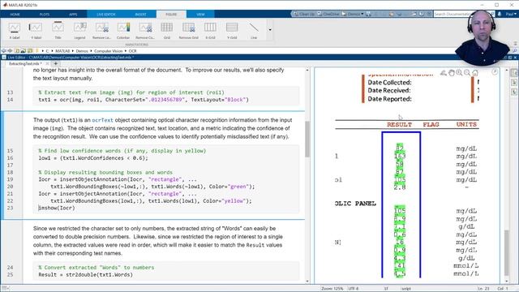Open a new document tab with plus
Image resolution: width=519 pixels, height=292 pixels.
click(x=56, y=63)
